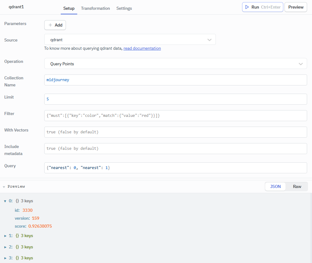Expand result item 2
312x263 pixels.
pyautogui.click(x=5, y=247)
